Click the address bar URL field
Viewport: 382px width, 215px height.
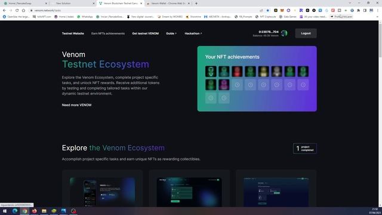144,11
